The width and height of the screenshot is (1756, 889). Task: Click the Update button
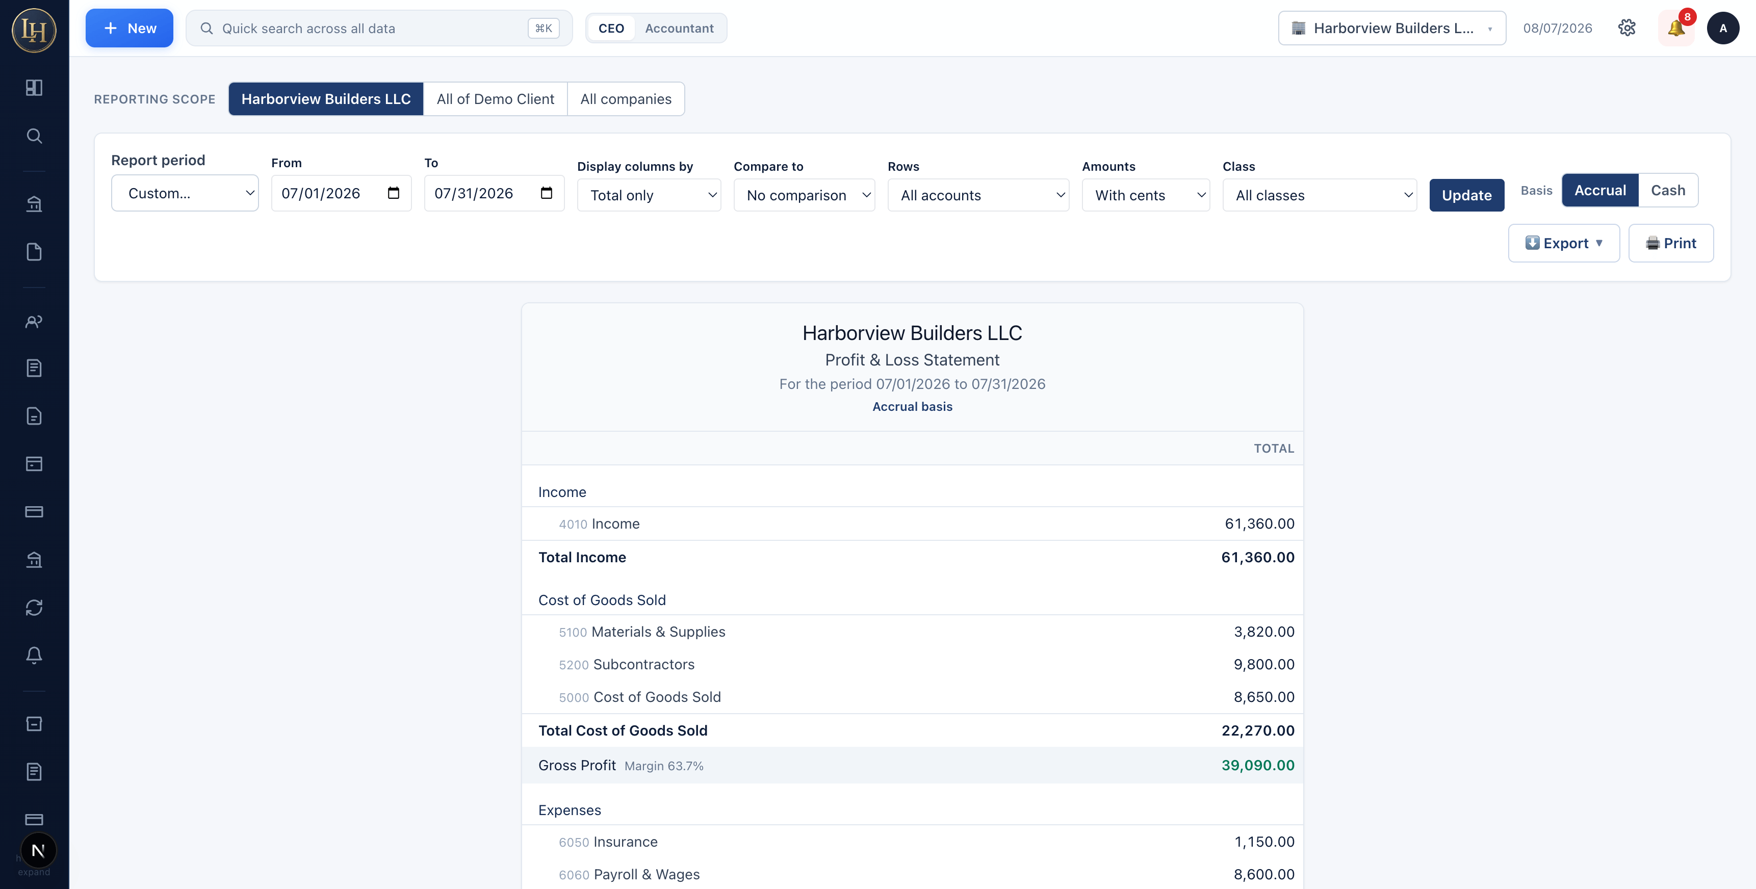(1467, 195)
